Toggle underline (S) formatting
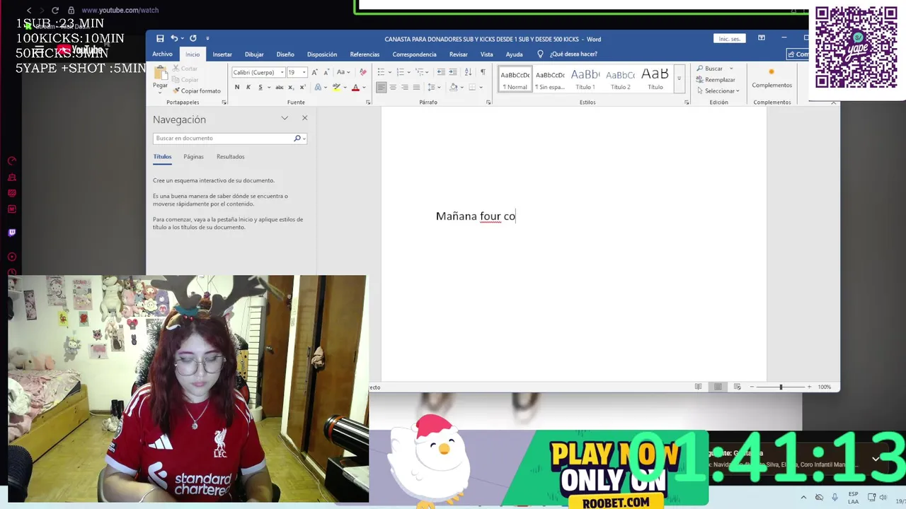Screen dimensions: 906x509 click(x=260, y=87)
